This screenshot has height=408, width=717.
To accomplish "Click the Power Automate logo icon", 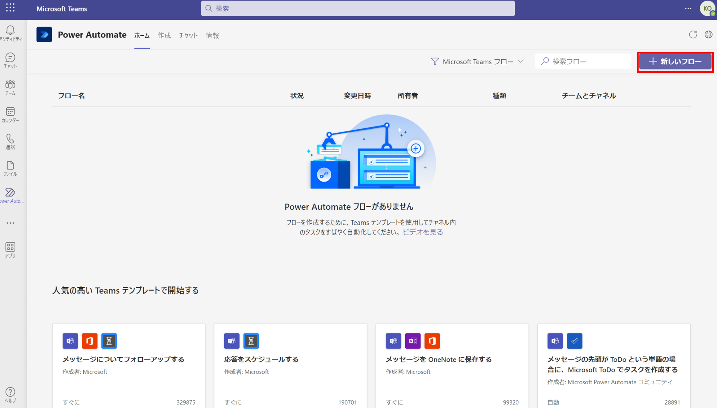I will (44, 34).
